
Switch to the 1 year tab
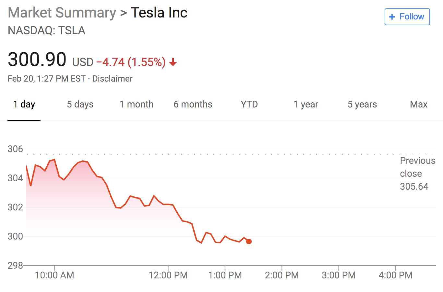(305, 105)
